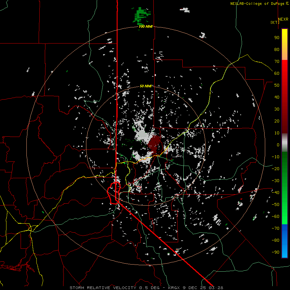Click the 50 value on the velocity scale

[277, 85]
